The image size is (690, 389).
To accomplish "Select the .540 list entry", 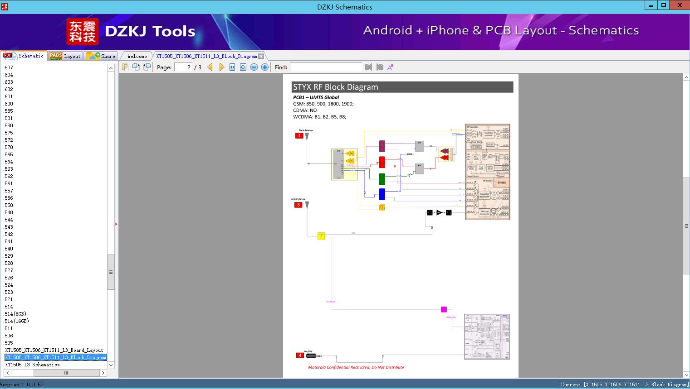I will [9, 249].
